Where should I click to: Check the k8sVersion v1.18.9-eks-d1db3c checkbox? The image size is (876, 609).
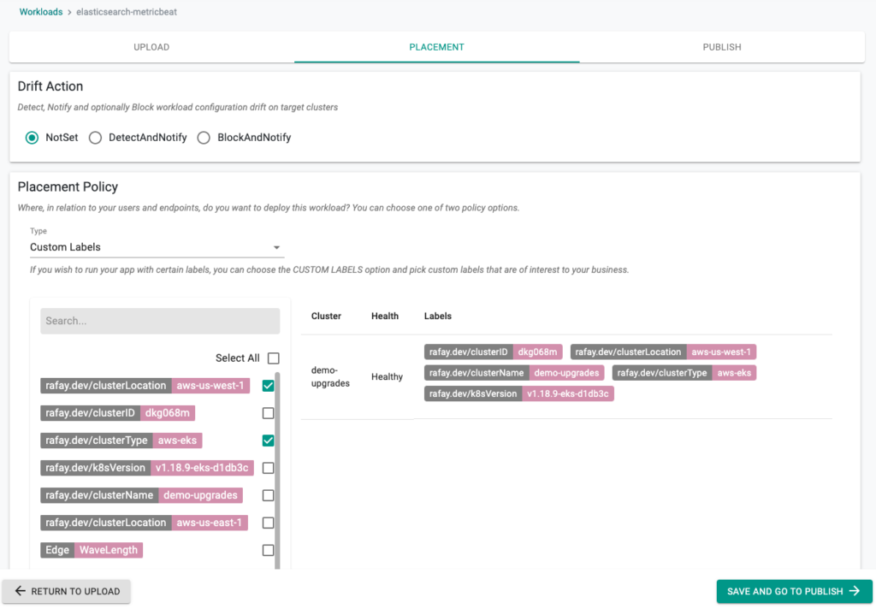tap(268, 468)
